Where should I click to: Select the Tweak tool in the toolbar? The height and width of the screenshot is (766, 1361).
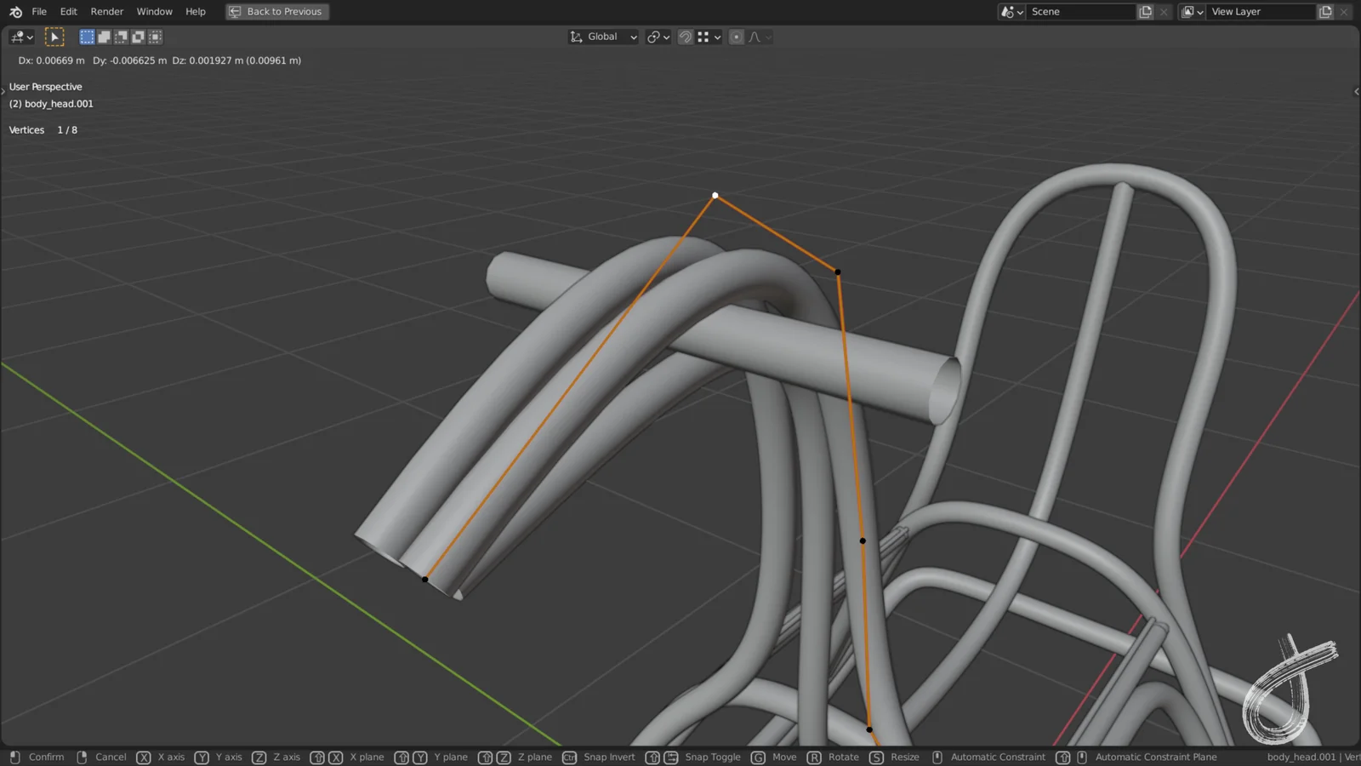click(x=54, y=37)
